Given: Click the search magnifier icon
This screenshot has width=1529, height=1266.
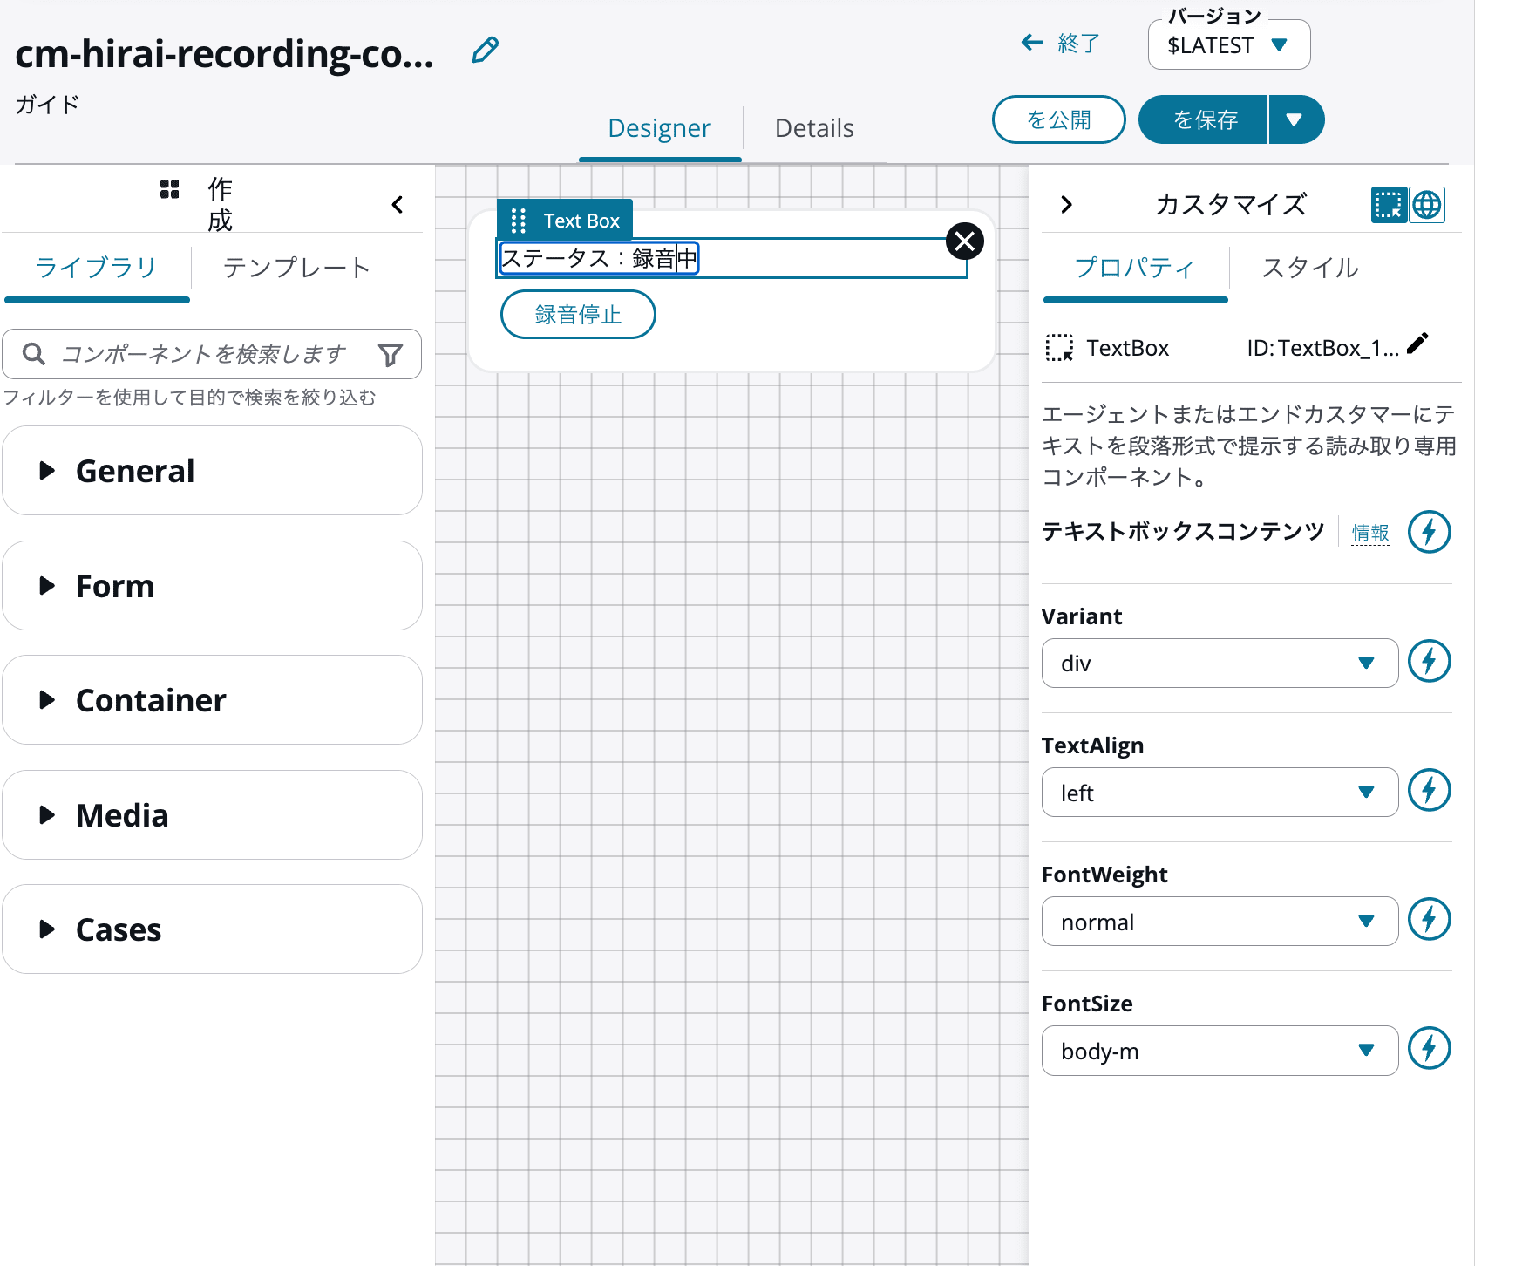Looking at the screenshot, I should click(34, 354).
